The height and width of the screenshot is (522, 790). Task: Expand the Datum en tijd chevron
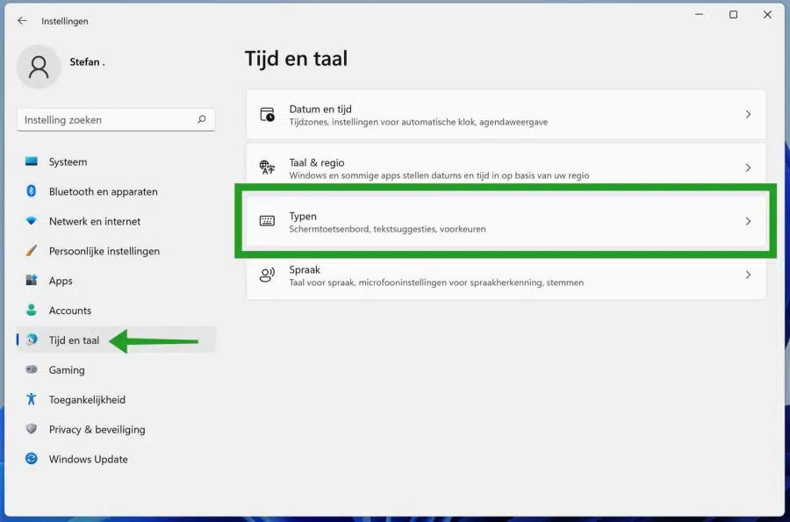[x=748, y=114]
